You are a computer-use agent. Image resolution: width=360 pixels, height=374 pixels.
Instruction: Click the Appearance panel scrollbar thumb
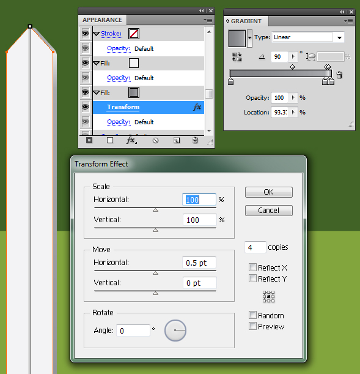tap(209, 94)
